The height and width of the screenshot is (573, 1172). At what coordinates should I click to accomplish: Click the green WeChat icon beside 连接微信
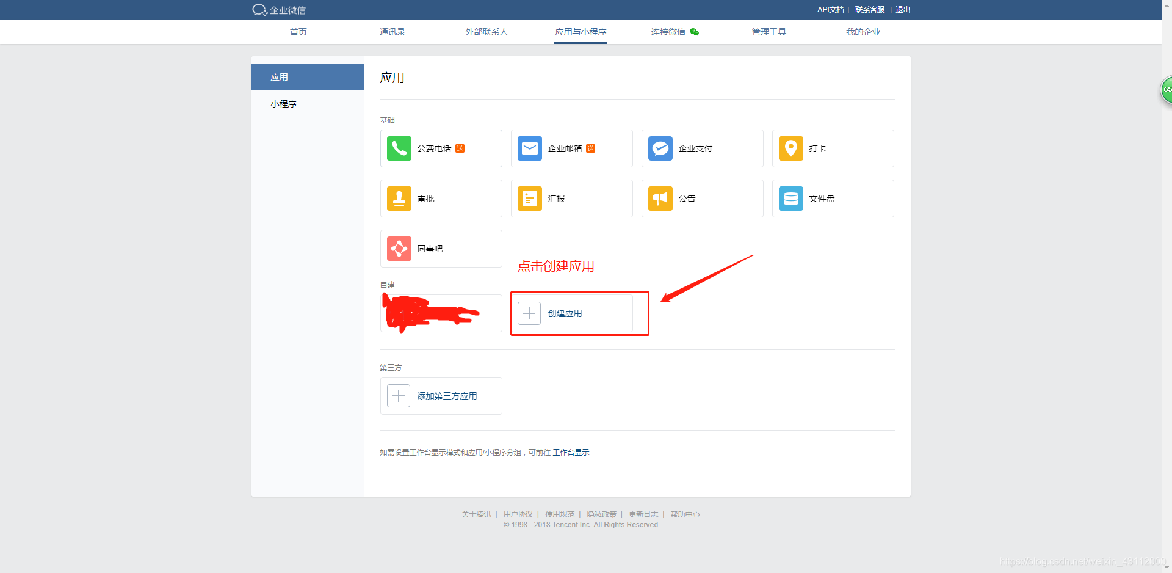tap(694, 32)
